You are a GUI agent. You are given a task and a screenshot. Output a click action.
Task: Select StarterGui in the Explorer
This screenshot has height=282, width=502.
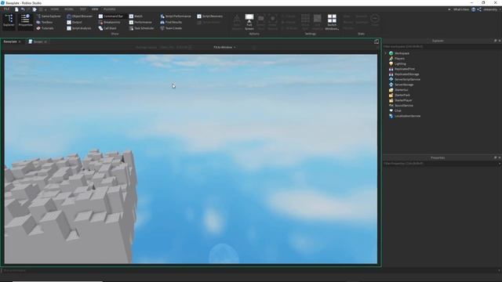(401, 90)
